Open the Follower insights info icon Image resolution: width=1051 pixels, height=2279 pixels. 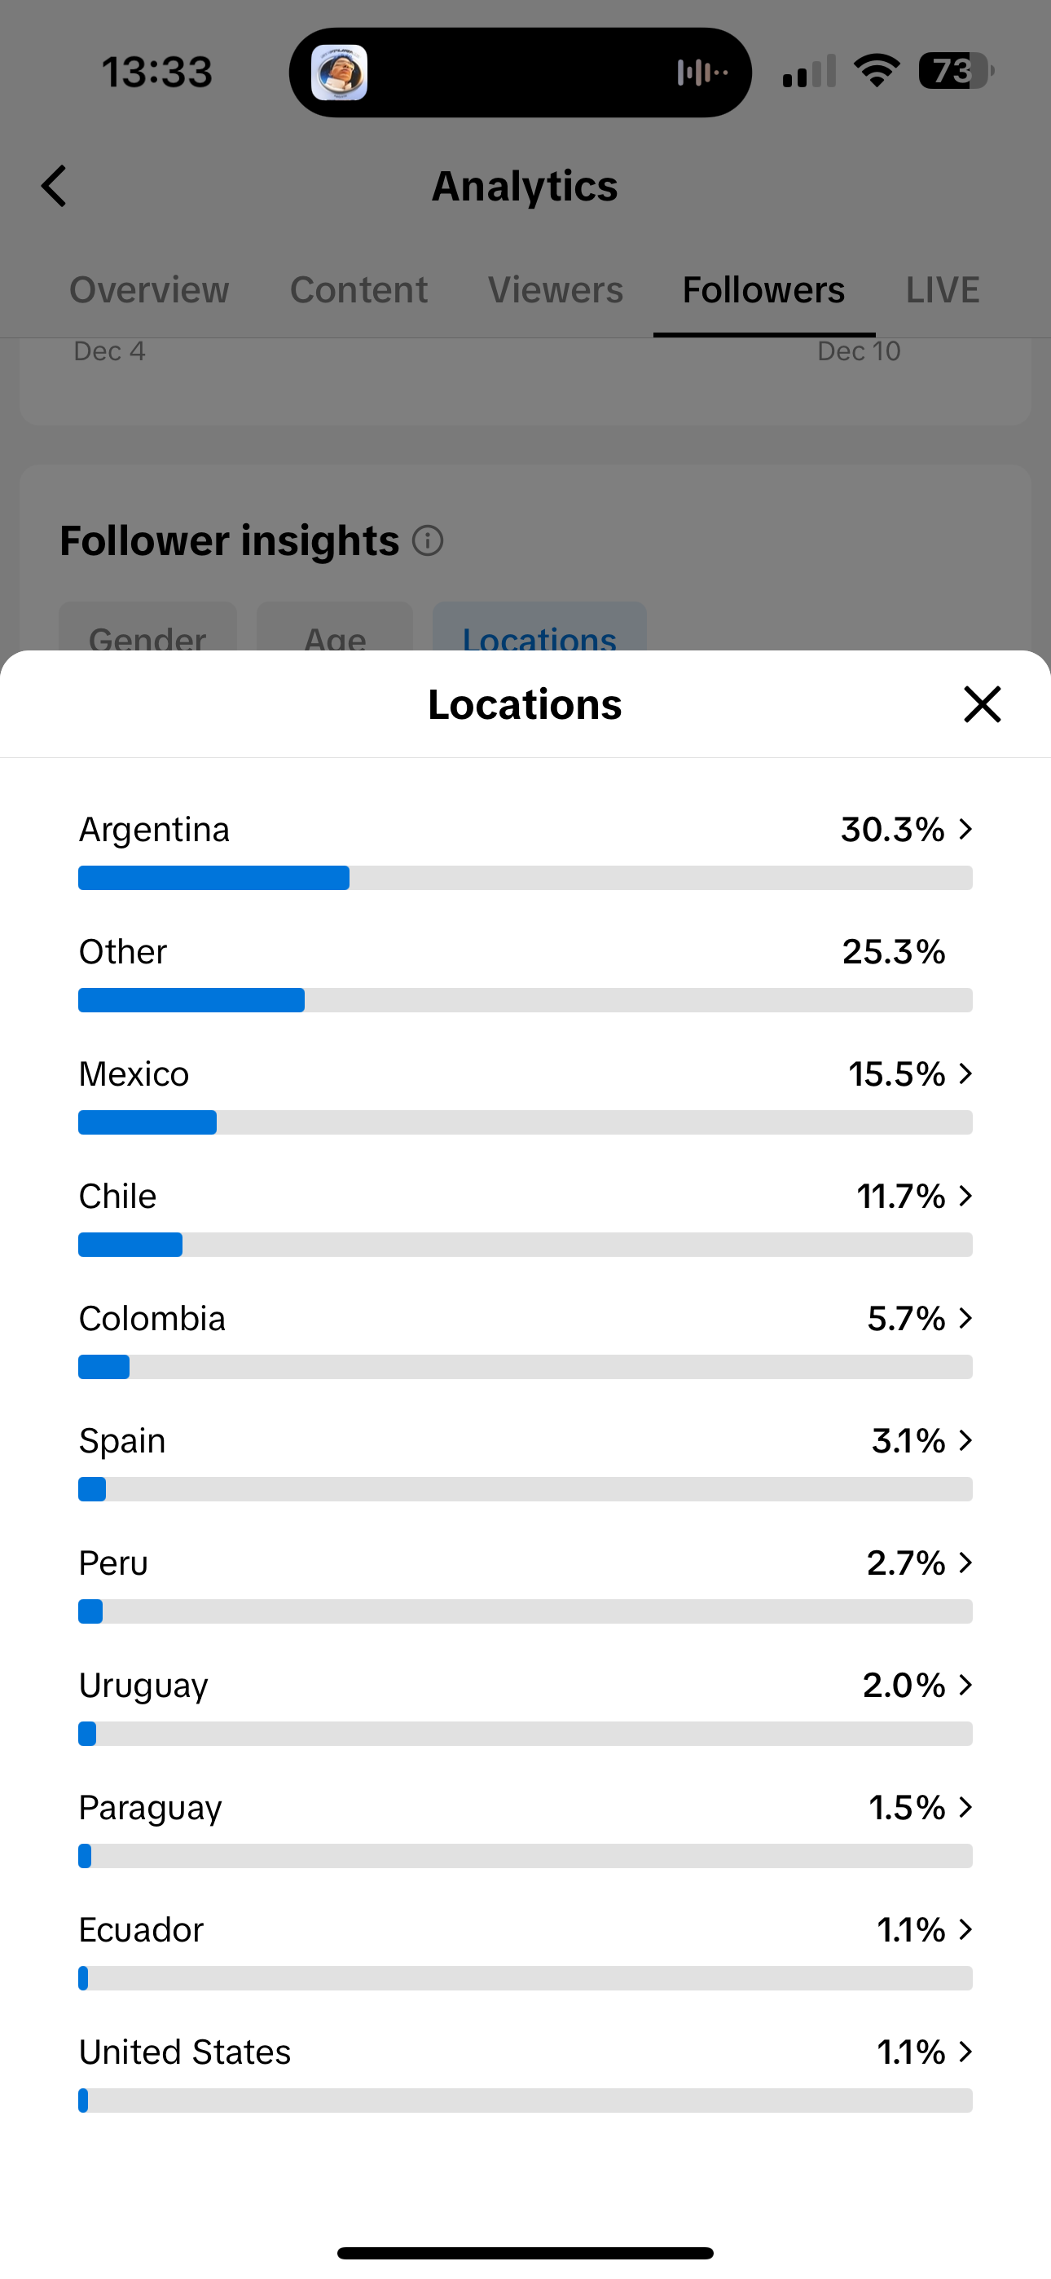pos(429,540)
